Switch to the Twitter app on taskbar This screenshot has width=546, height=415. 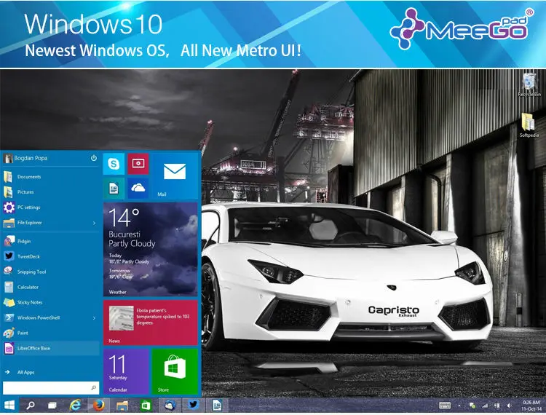[193, 406]
